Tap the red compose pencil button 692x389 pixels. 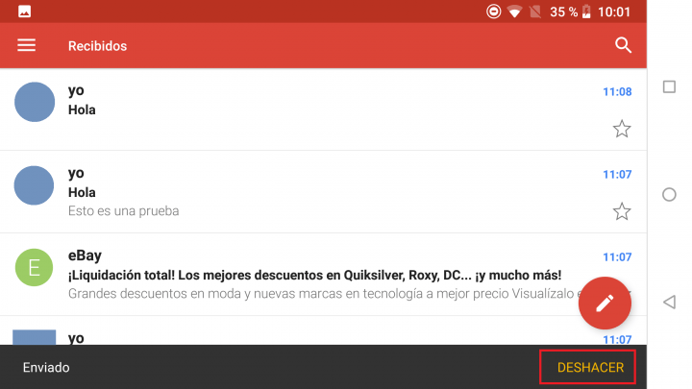pyautogui.click(x=605, y=303)
